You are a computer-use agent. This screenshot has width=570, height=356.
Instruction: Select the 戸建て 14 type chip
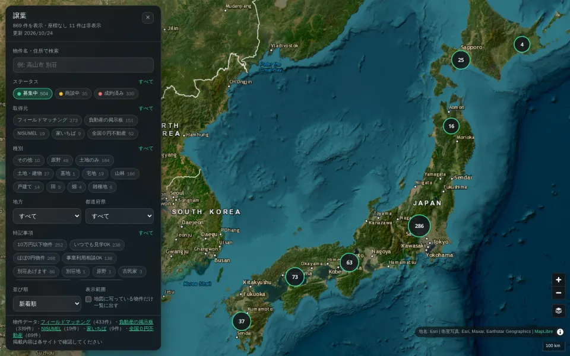click(x=28, y=187)
